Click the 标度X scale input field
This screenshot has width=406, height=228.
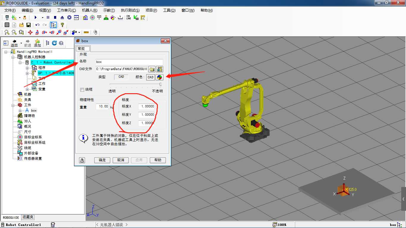pos(147,106)
